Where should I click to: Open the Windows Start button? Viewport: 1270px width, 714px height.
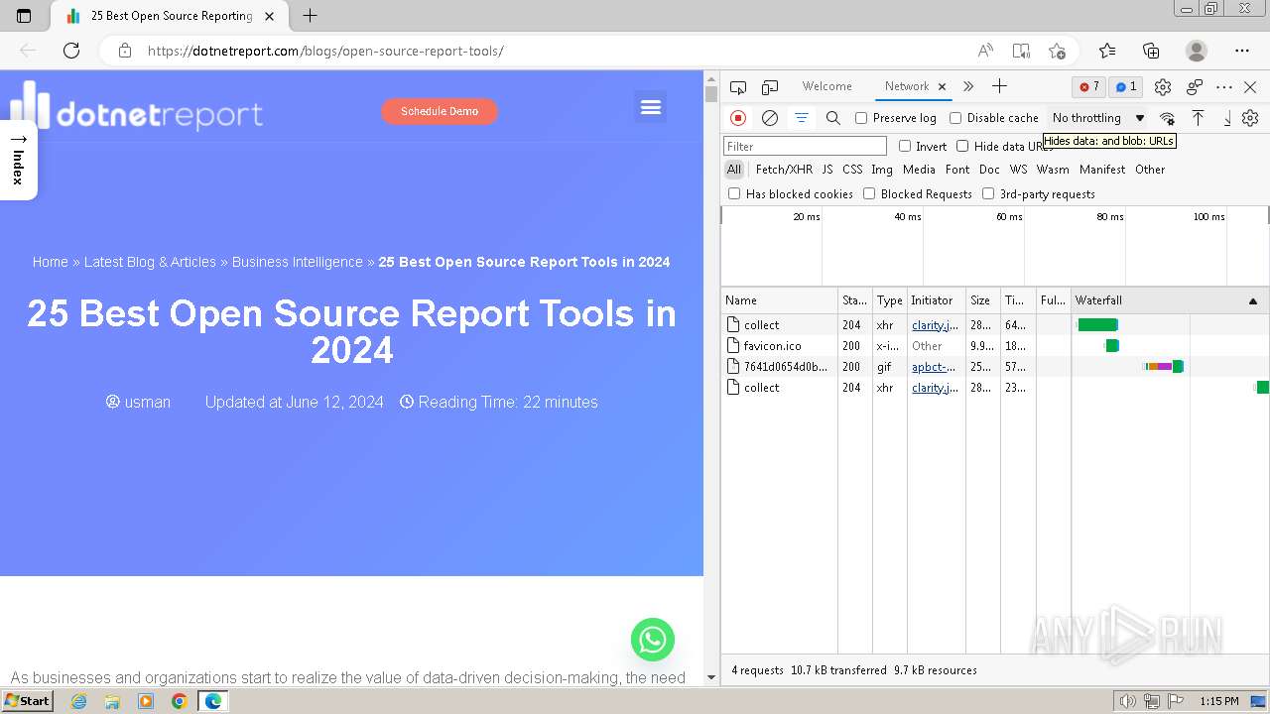(x=27, y=700)
